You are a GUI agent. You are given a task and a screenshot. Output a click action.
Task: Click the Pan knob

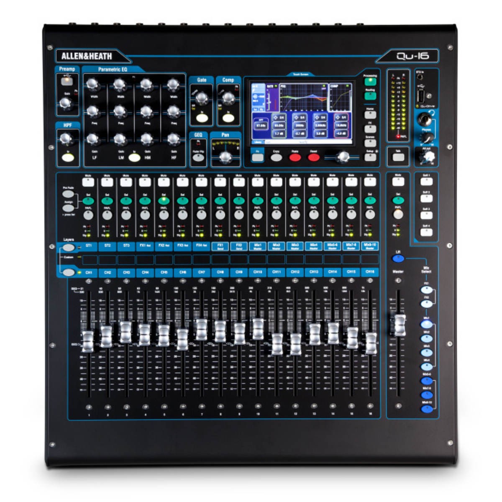(x=225, y=157)
